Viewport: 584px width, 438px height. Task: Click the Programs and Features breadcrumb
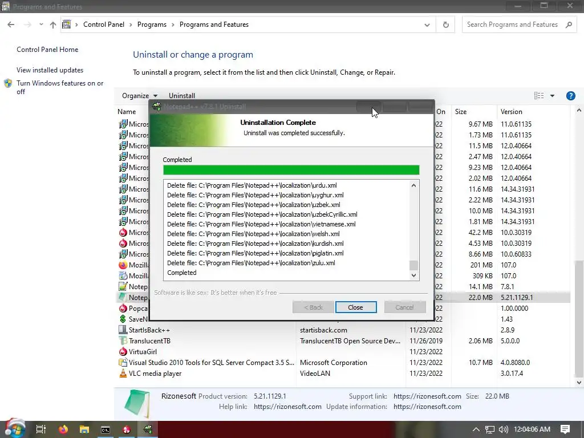click(x=214, y=25)
